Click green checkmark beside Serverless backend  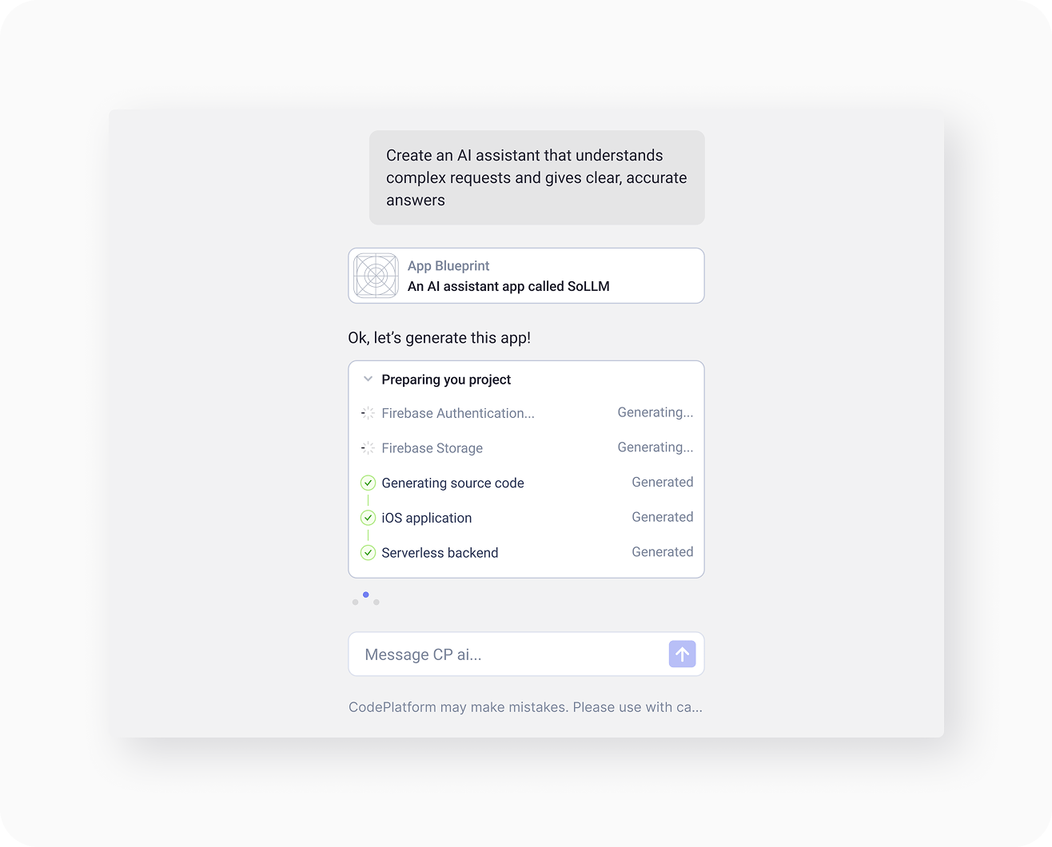tap(368, 552)
